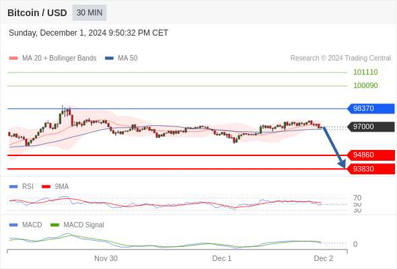Toggle the MA 20 + Bollinger Bands legend label

59,59
